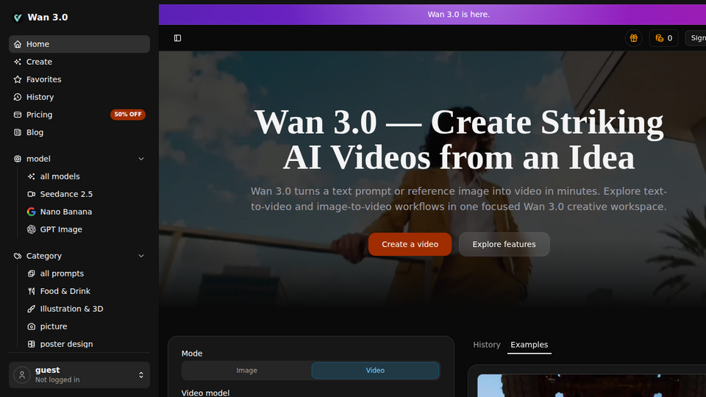Select the GPT Image model

87,229
